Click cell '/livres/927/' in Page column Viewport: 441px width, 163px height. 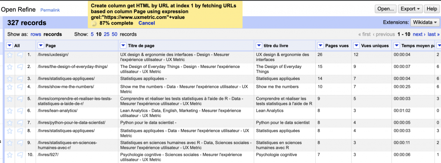48,155
